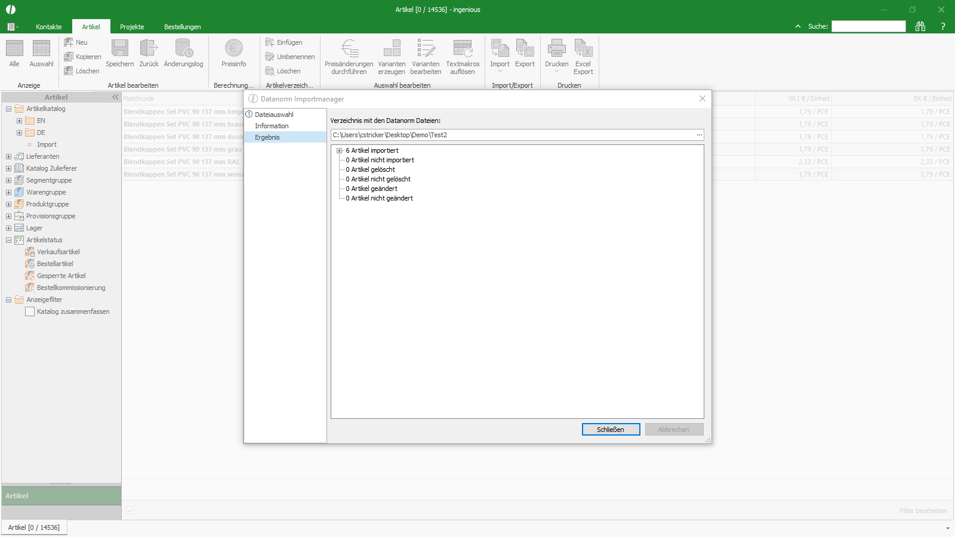Switch to the Kontakte tab

48,27
